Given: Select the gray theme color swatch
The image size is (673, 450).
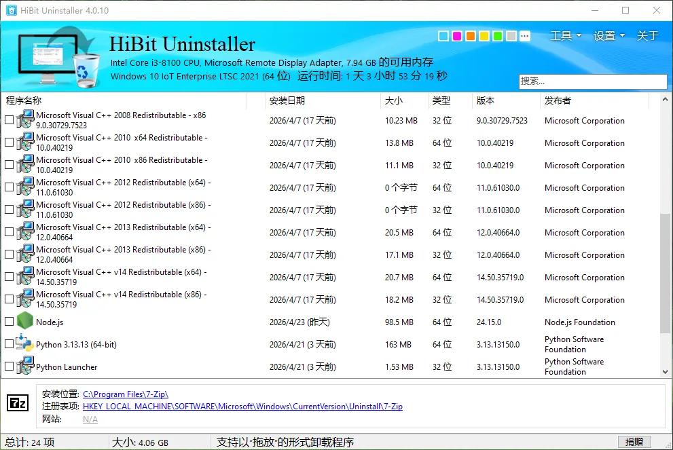Looking at the screenshot, I should [511, 36].
